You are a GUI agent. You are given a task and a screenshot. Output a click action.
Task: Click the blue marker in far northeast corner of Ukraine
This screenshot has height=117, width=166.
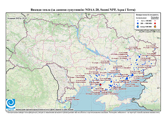tap(155, 49)
